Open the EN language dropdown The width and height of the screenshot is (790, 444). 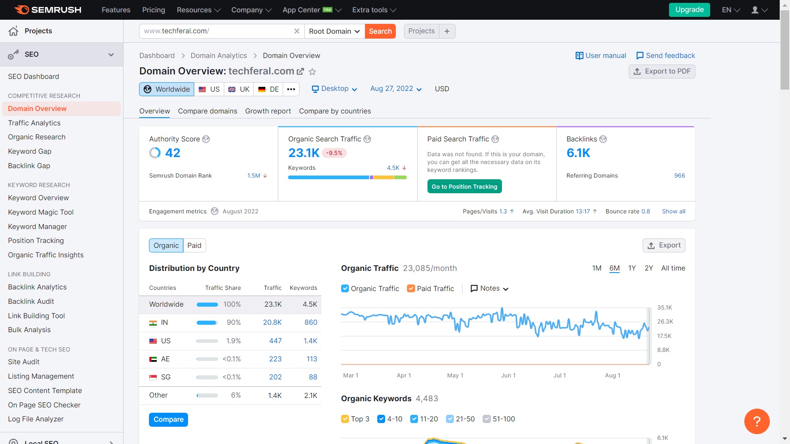(x=731, y=10)
